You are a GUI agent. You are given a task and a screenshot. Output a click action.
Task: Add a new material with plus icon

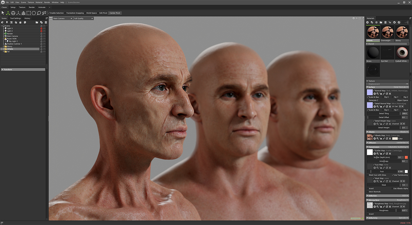368,22
